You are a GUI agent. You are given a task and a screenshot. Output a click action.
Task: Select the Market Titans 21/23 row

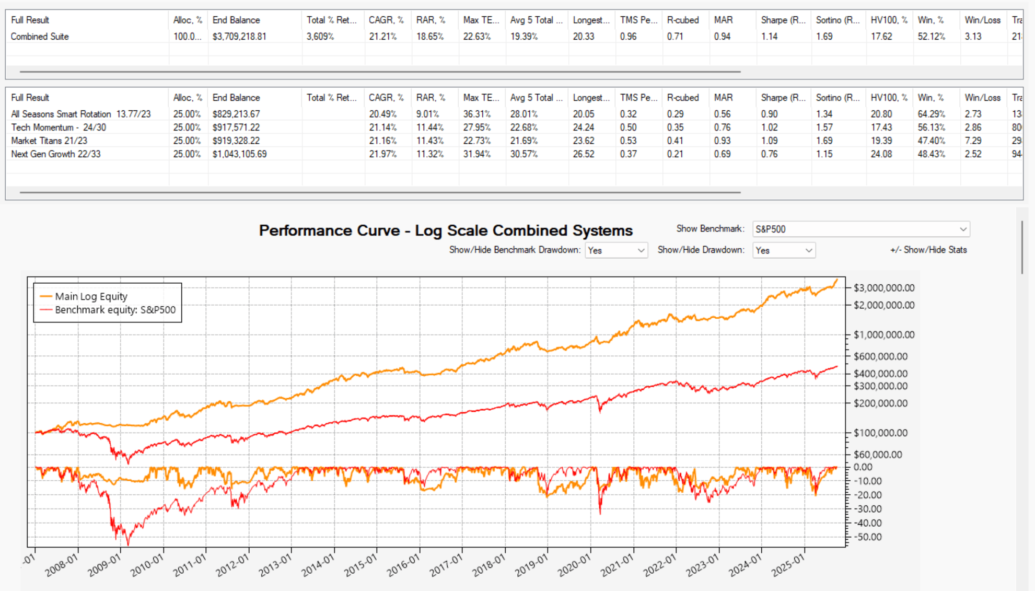pos(49,141)
